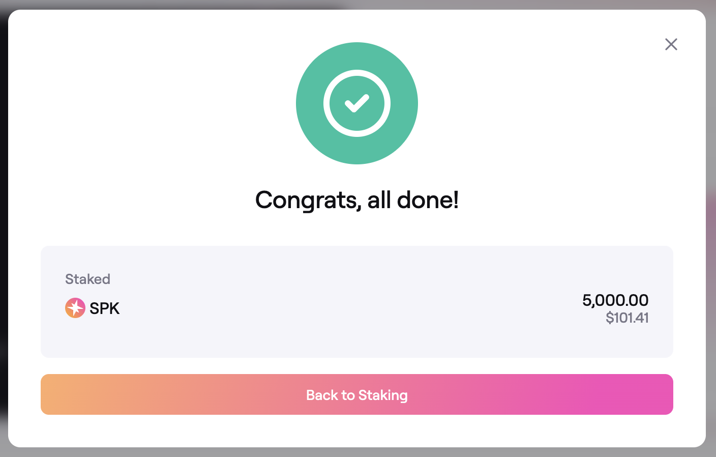Image resolution: width=716 pixels, height=457 pixels.
Task: Click the 5,000.00 staked amount
Action: (x=615, y=300)
